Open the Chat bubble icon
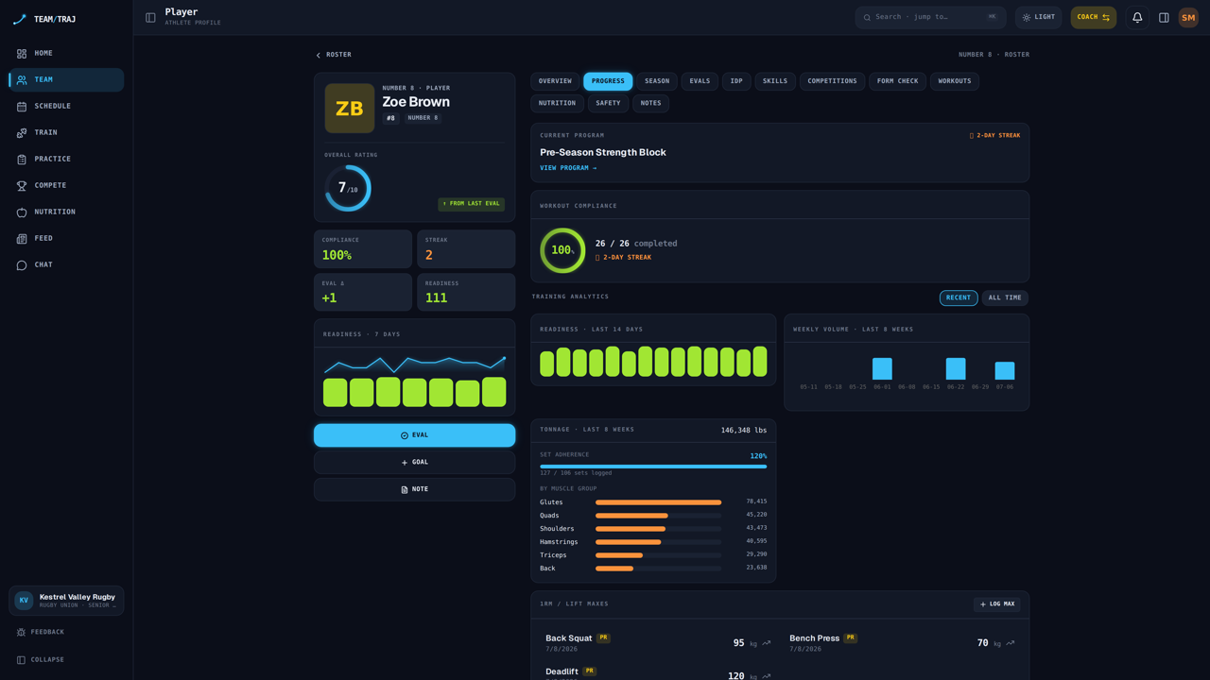This screenshot has height=680, width=1210. tap(22, 265)
